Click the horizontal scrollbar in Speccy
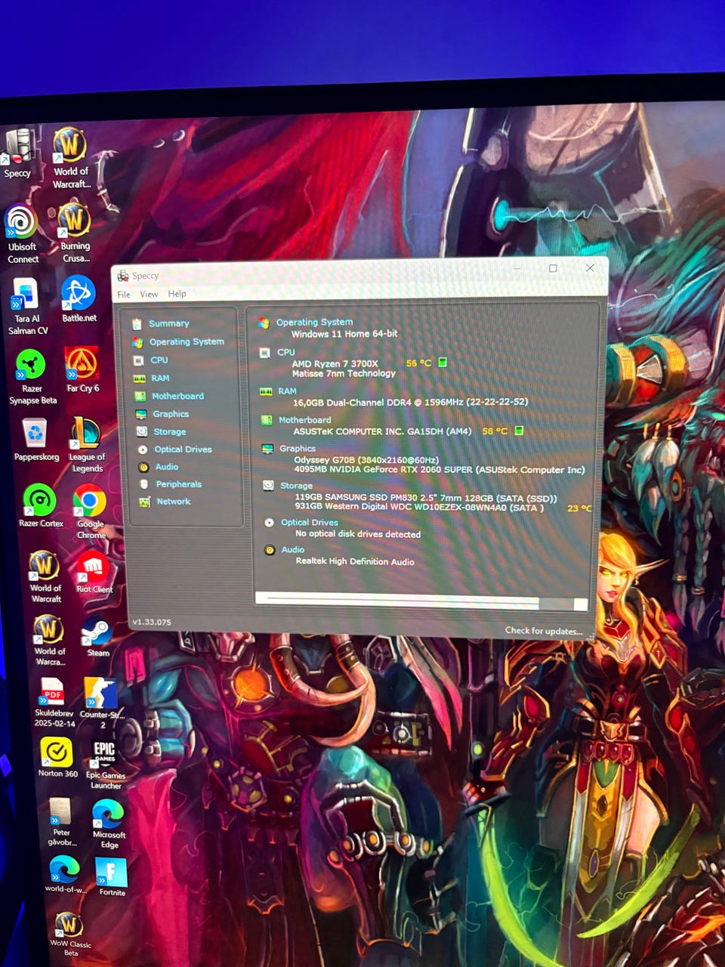The image size is (725, 967). click(421, 602)
